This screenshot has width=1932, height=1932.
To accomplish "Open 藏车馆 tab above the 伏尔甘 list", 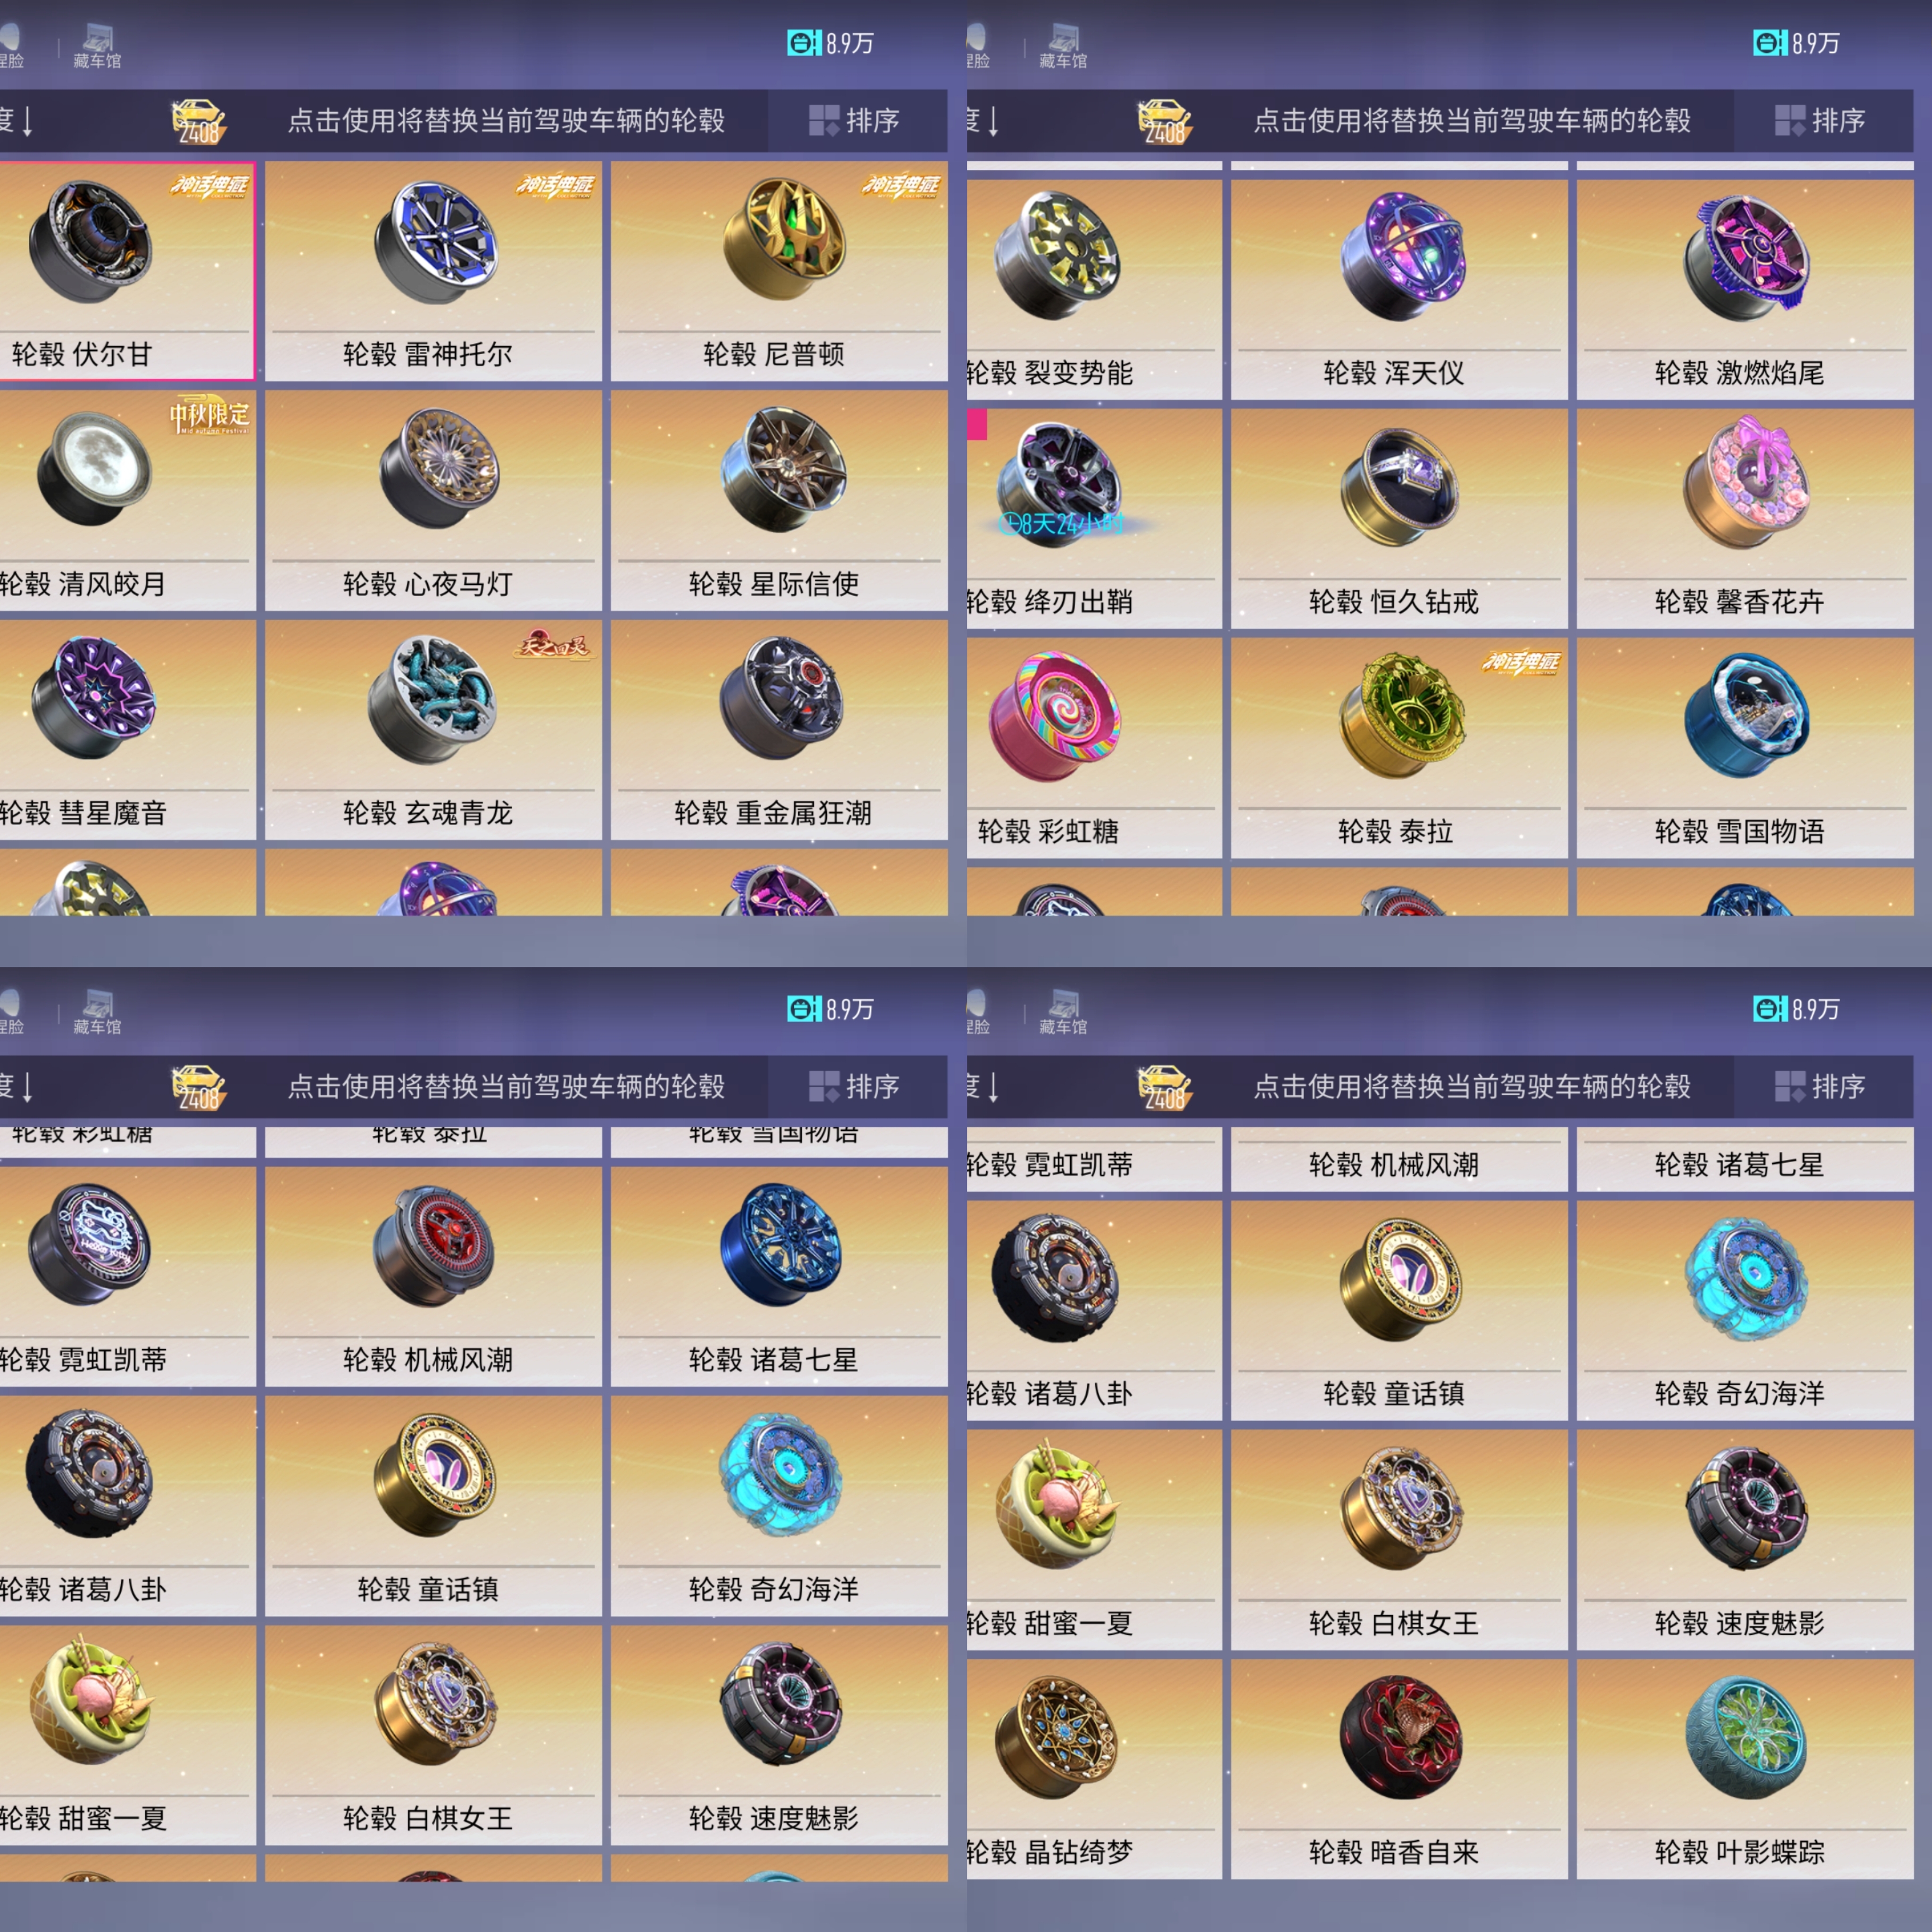I will tap(97, 47).
